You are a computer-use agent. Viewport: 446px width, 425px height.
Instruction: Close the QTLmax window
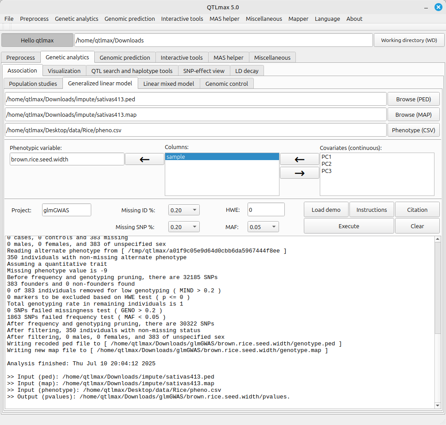click(438, 7)
